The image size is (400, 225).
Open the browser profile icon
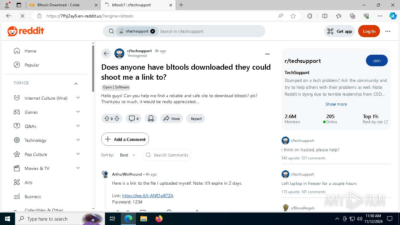(x=7, y=5)
